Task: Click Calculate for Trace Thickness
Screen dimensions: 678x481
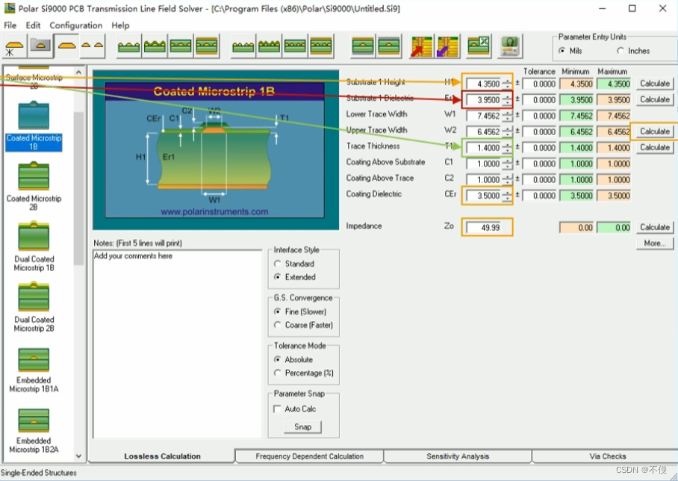Action: click(655, 147)
